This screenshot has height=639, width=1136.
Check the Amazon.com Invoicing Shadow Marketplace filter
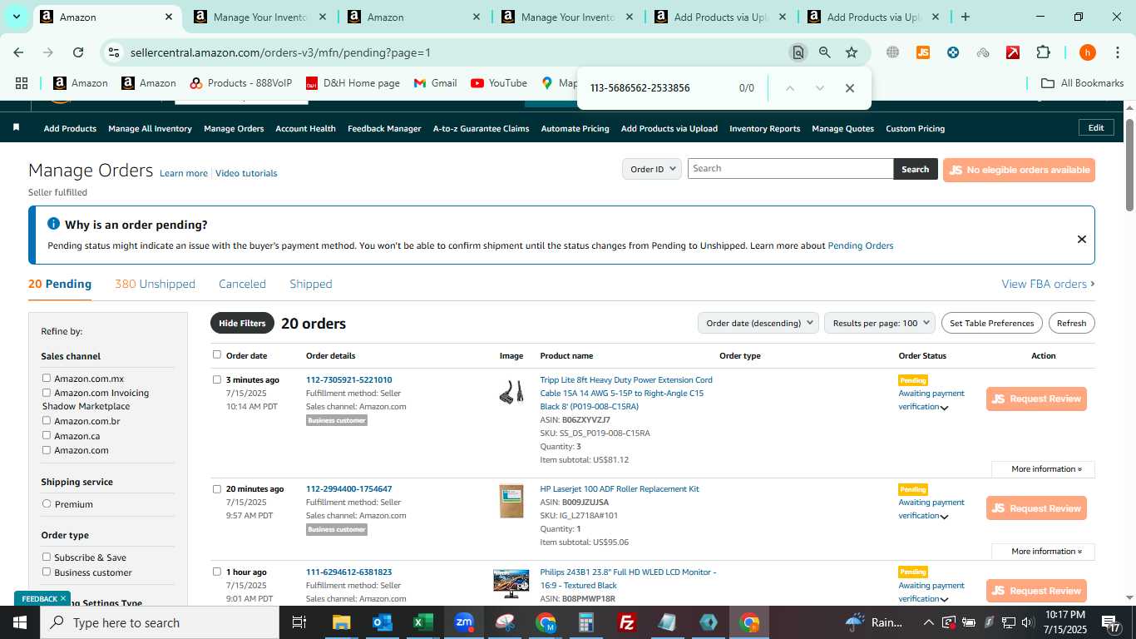point(47,393)
